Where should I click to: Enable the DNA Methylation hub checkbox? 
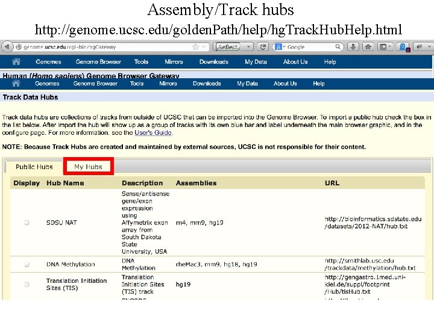click(27, 264)
